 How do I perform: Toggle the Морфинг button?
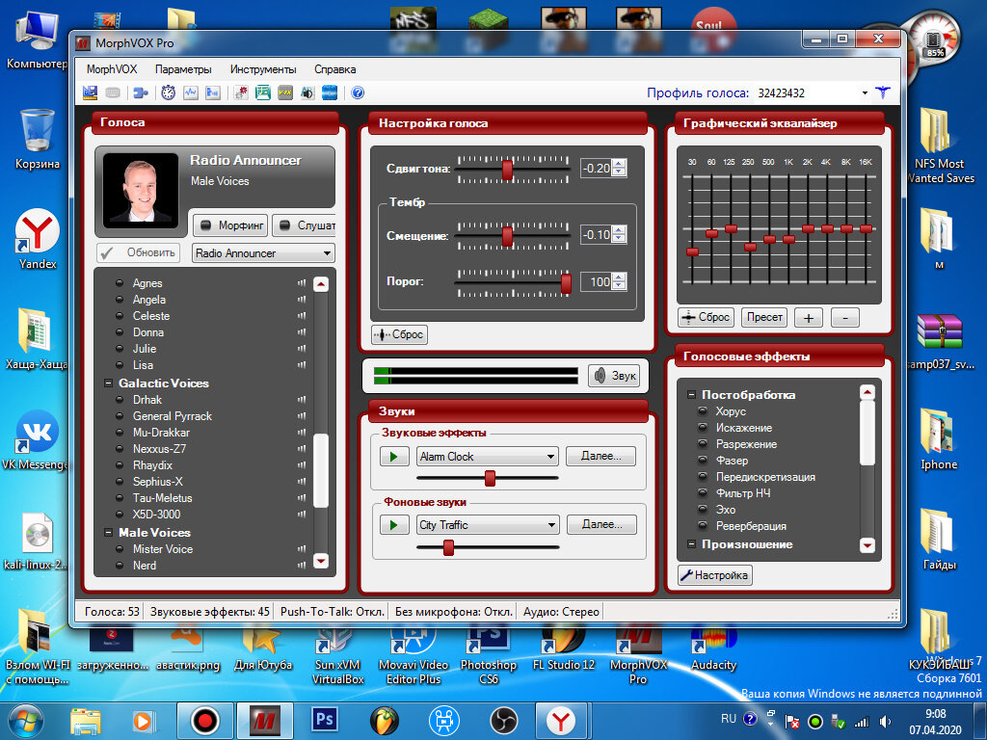[229, 225]
